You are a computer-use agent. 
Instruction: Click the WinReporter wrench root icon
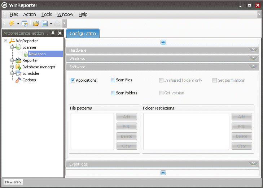pos(12,41)
